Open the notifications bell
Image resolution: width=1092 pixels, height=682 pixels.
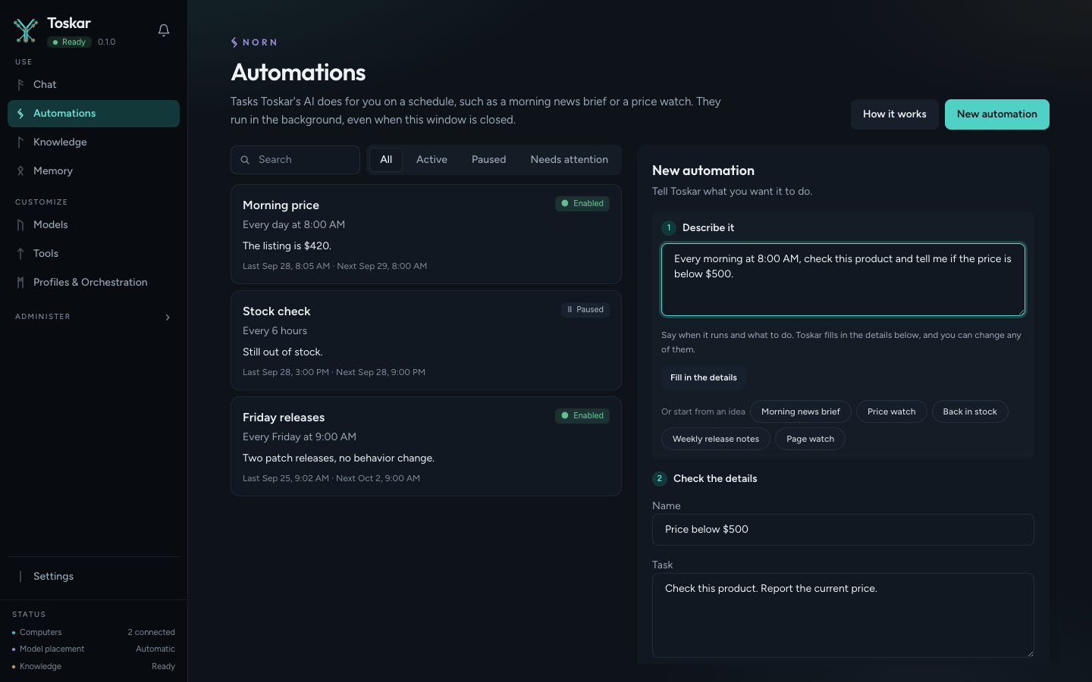click(164, 30)
